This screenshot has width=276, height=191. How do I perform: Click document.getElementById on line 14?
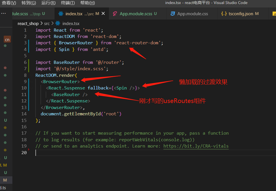[x=71, y=114]
